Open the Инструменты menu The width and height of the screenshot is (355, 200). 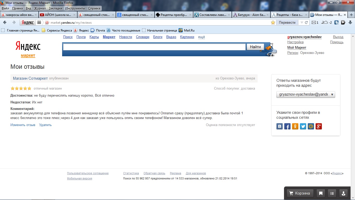[x=75, y=8]
